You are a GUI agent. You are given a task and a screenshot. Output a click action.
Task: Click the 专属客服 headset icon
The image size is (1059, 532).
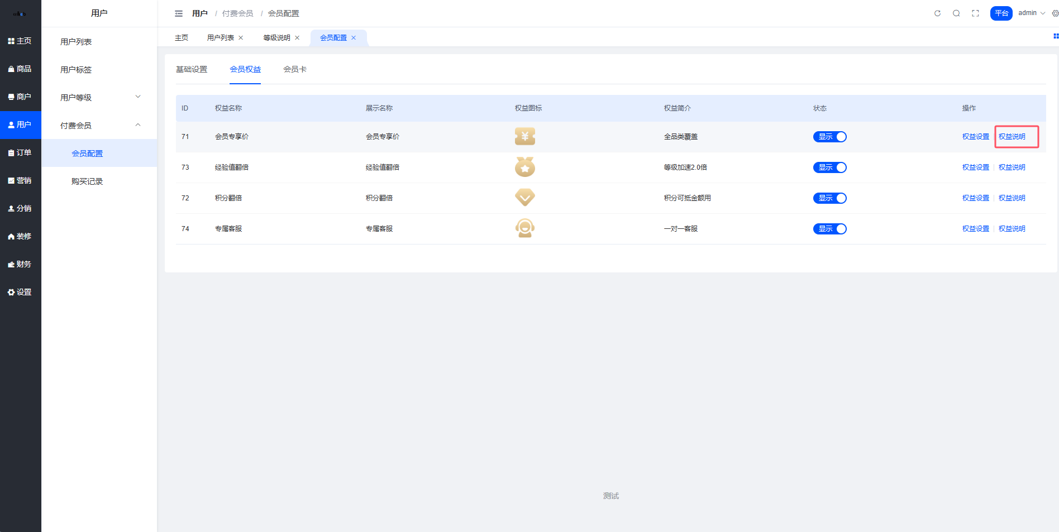(524, 228)
